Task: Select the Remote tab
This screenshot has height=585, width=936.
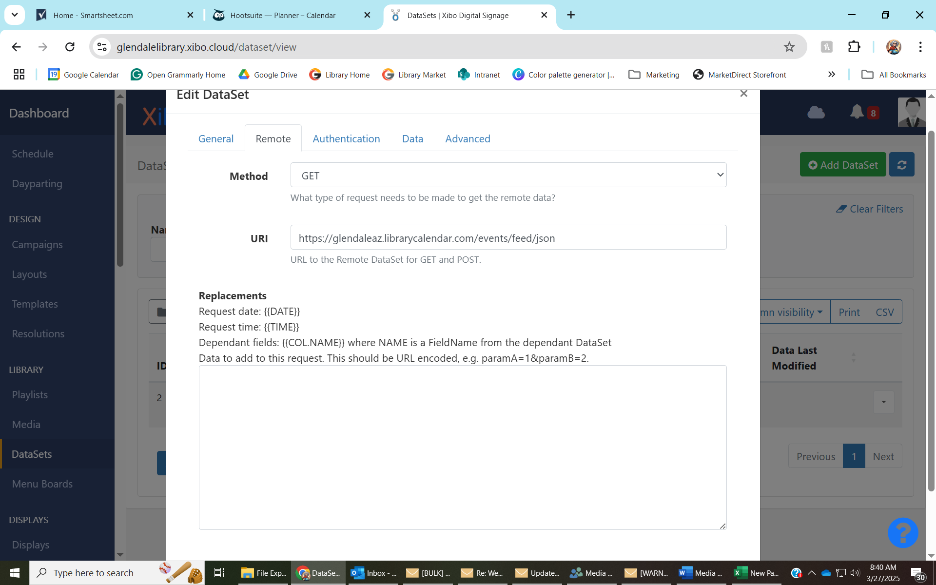Action: (273, 138)
